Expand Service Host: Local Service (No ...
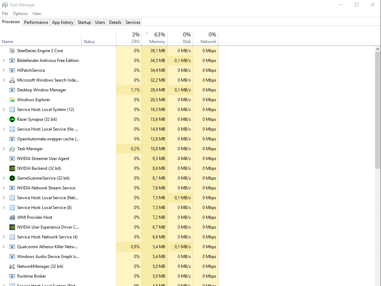 coord(3,129)
